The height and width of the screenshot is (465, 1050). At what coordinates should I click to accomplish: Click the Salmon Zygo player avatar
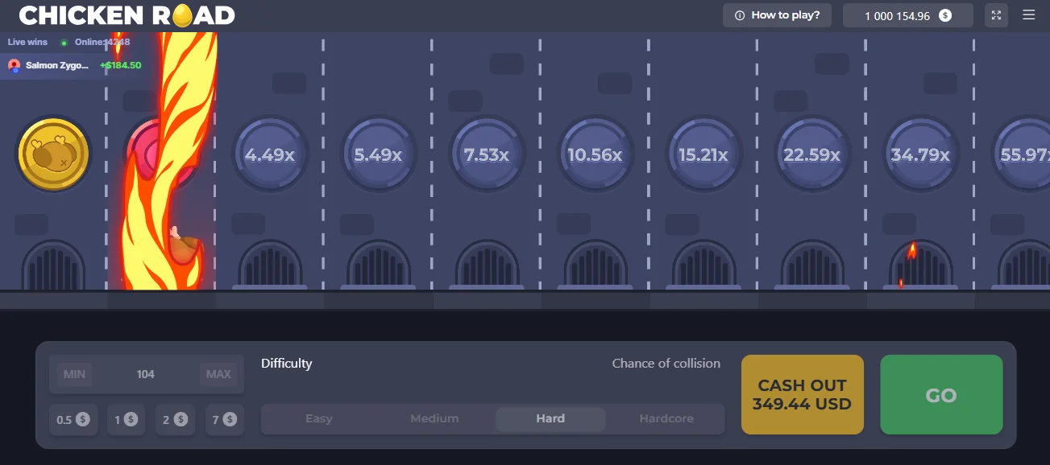[14, 65]
